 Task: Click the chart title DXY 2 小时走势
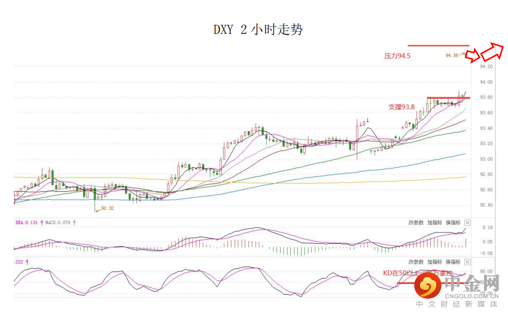258,29
